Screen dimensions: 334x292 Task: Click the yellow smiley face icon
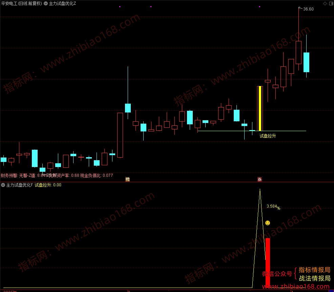268,223
